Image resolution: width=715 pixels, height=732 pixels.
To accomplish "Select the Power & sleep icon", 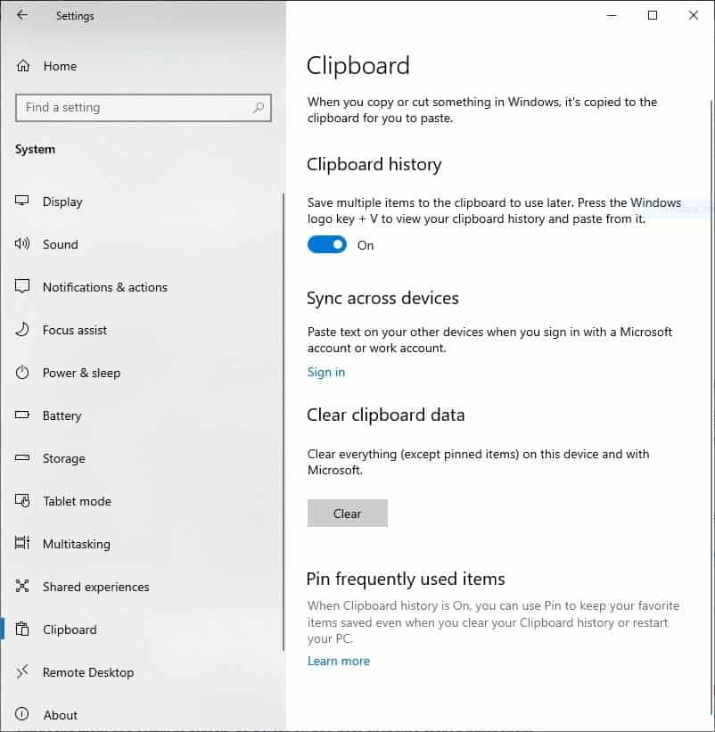I will coord(22,373).
